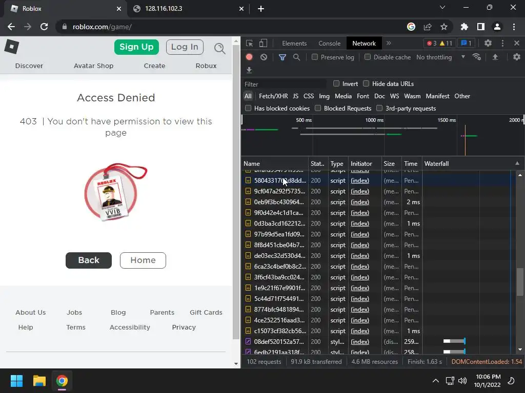Open Chrome tab search dropdown arrow
The height and width of the screenshot is (393, 525).
point(442,7)
